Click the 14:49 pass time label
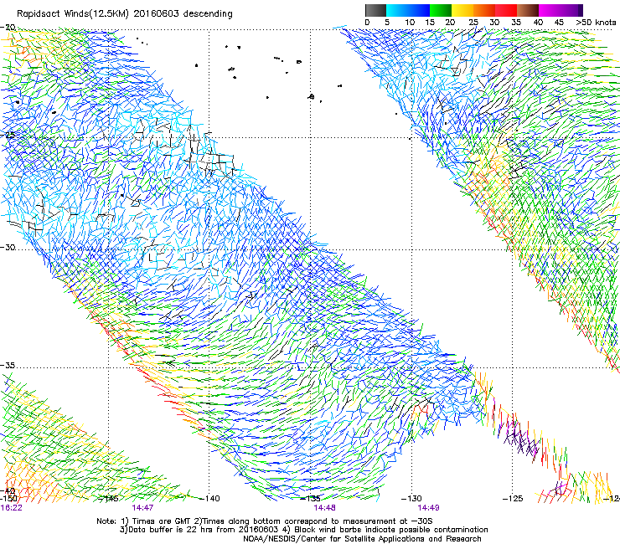Viewport: 620px width, 544px height. [428, 507]
